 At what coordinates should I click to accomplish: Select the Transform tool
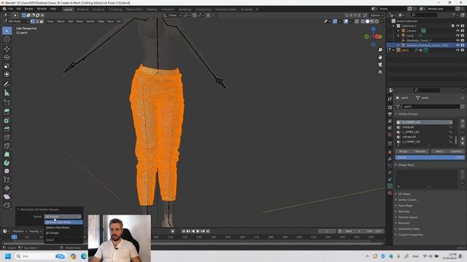[x=7, y=74]
